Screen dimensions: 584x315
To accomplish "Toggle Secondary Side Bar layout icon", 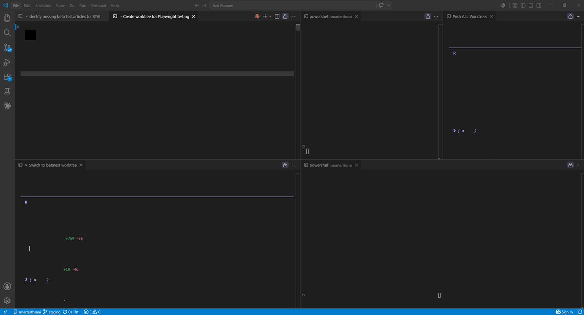I will pos(538,5).
